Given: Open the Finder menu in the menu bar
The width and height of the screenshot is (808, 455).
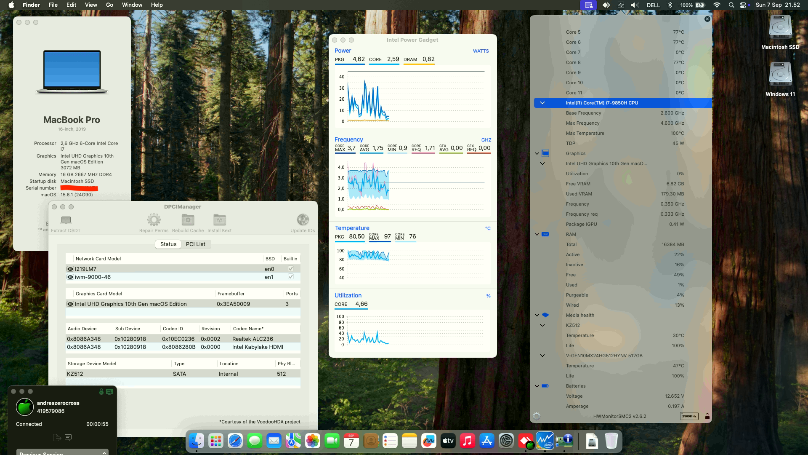Looking at the screenshot, I should [31, 5].
